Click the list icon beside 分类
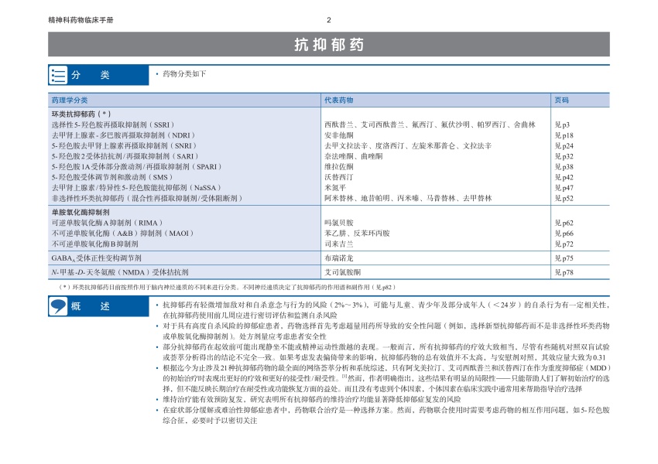The width and height of the screenshot is (658, 464). pyautogui.click(x=58, y=76)
